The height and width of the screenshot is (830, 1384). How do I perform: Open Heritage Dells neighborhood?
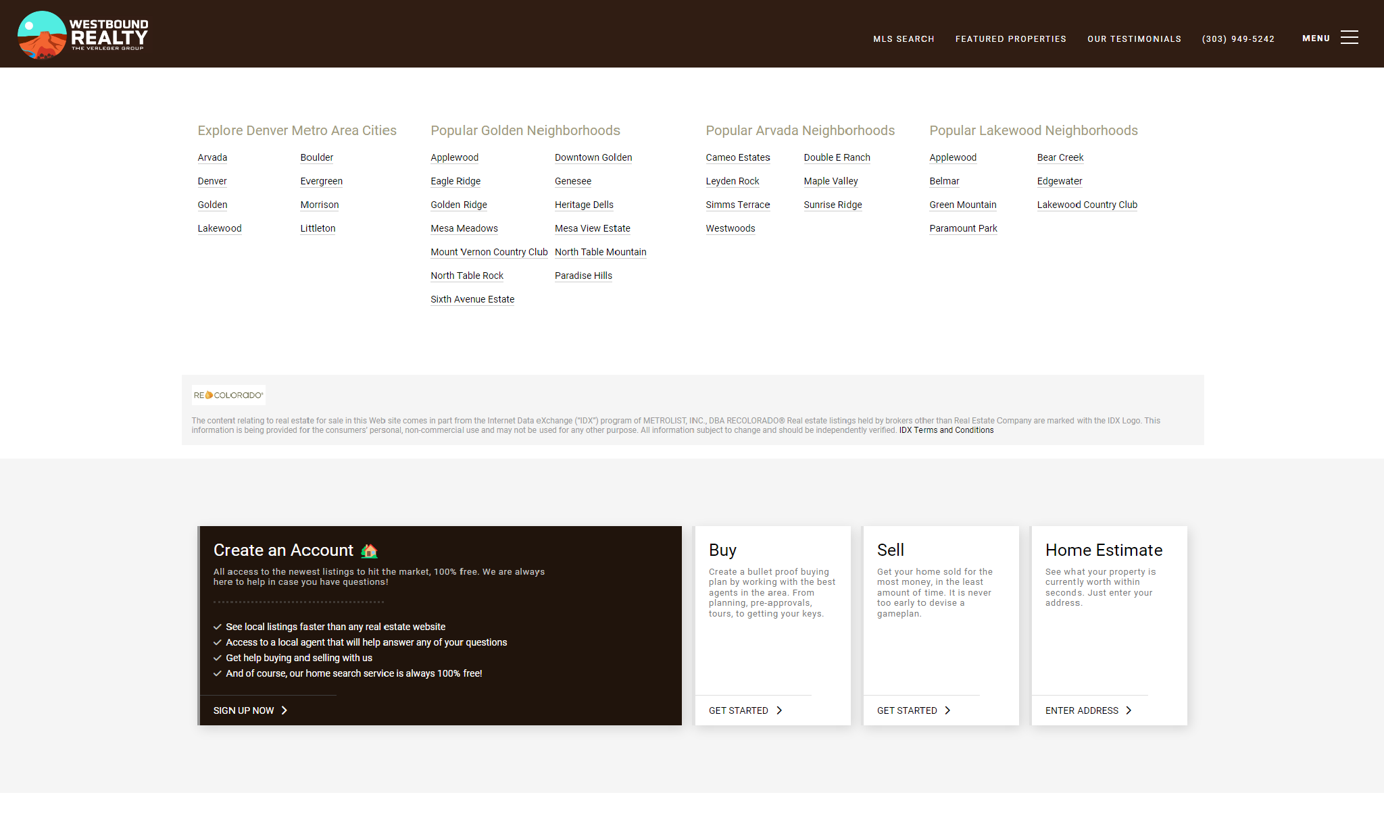pyautogui.click(x=584, y=205)
